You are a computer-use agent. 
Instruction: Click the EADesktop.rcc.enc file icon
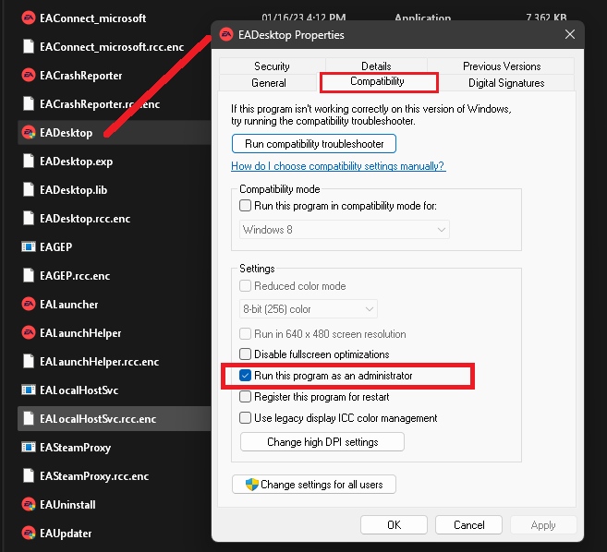29,218
